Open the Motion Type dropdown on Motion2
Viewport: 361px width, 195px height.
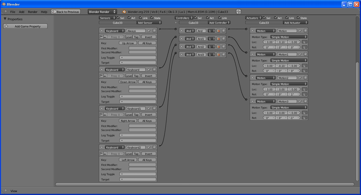[288, 84]
